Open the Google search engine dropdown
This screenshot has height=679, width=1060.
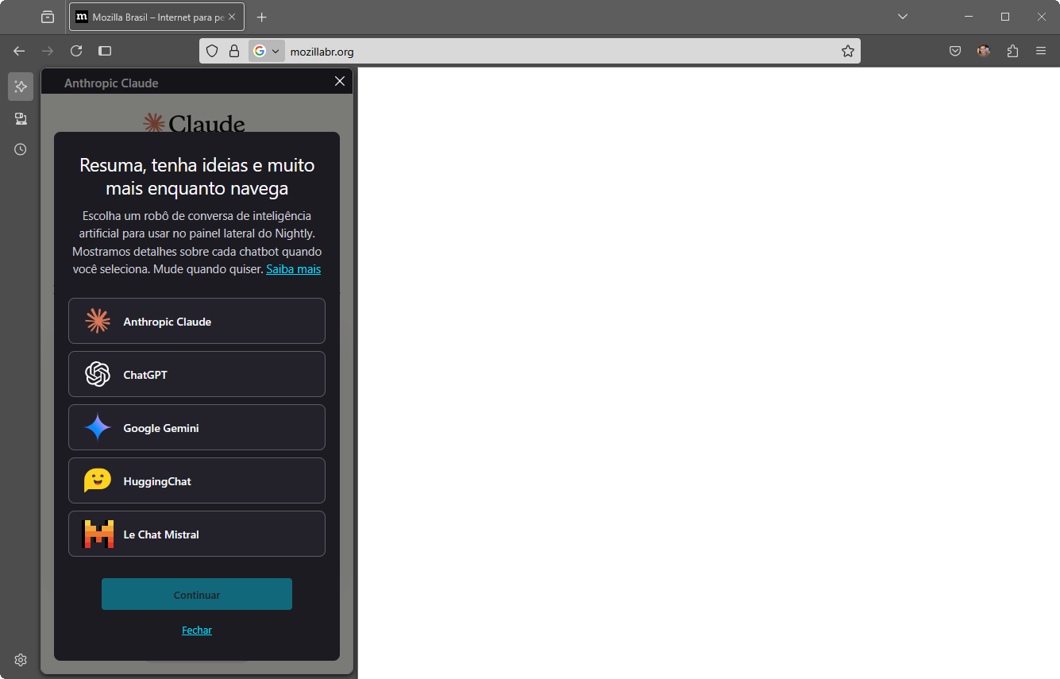pyautogui.click(x=267, y=51)
